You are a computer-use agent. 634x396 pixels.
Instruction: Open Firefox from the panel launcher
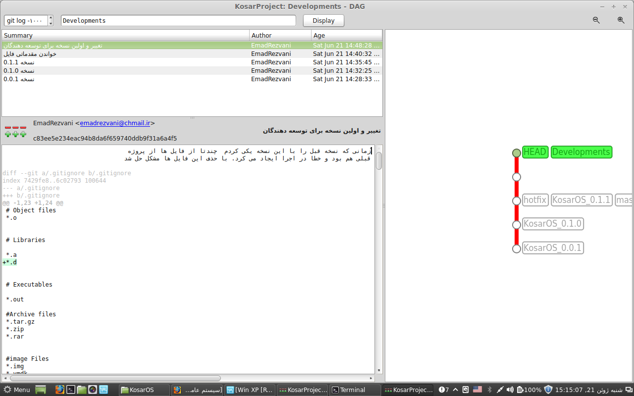click(x=60, y=390)
